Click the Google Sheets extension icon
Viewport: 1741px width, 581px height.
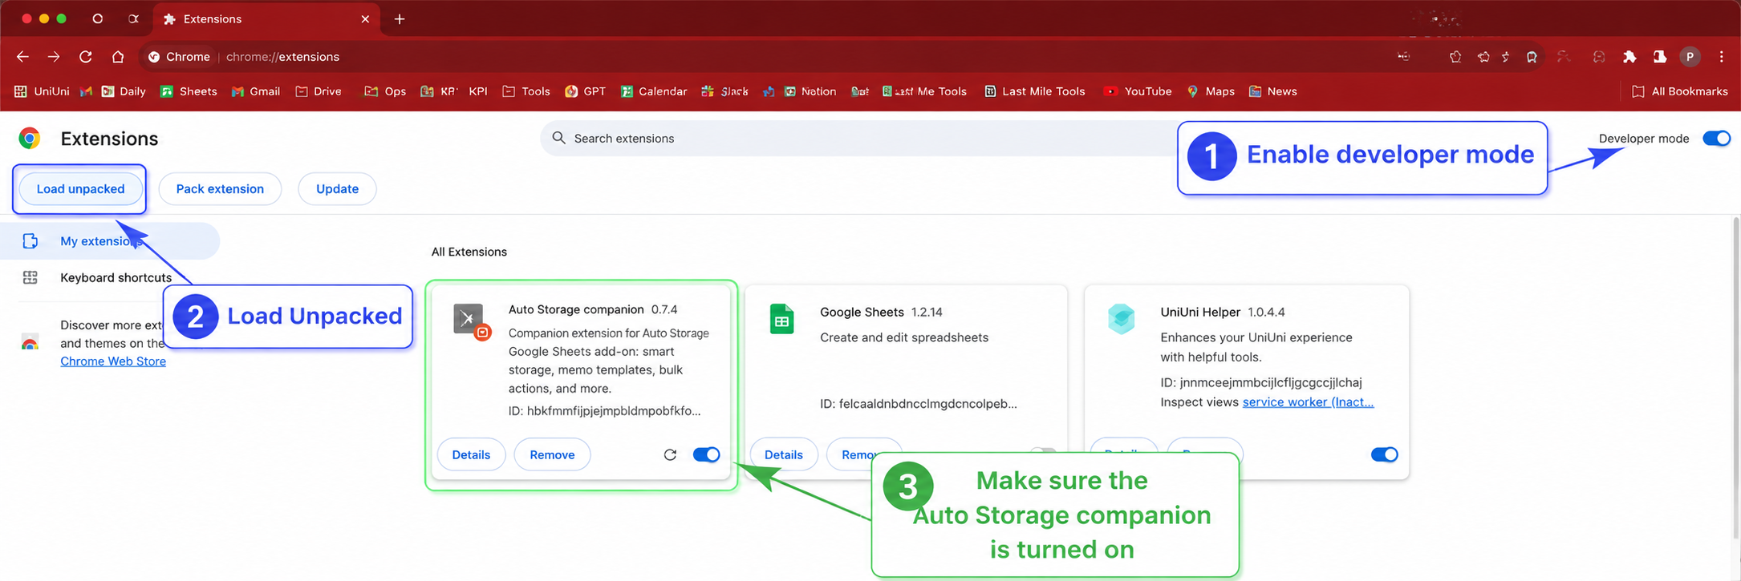(782, 320)
